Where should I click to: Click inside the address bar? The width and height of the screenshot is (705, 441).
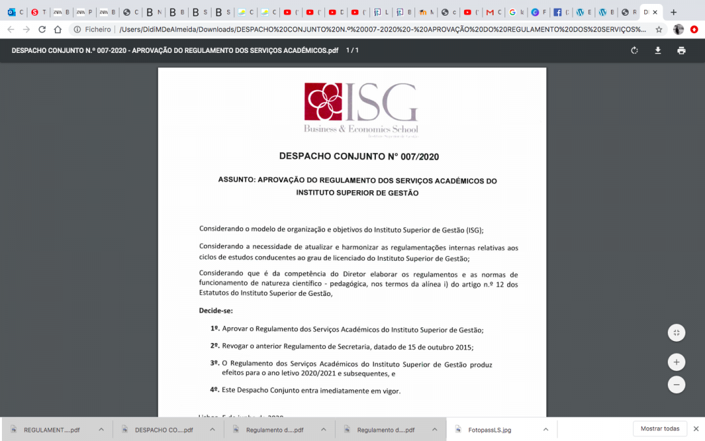pyautogui.click(x=326, y=29)
